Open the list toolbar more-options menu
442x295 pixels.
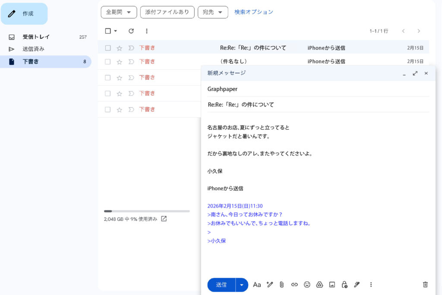click(147, 31)
